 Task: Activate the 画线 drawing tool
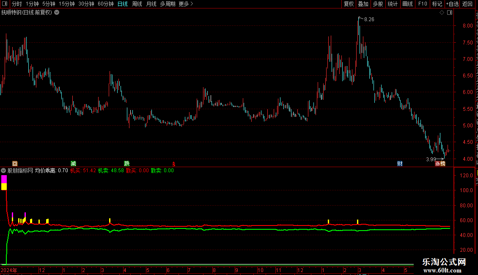click(407, 4)
